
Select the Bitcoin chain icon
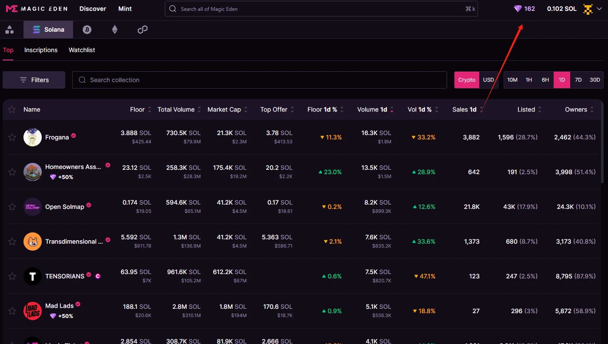[87, 30]
